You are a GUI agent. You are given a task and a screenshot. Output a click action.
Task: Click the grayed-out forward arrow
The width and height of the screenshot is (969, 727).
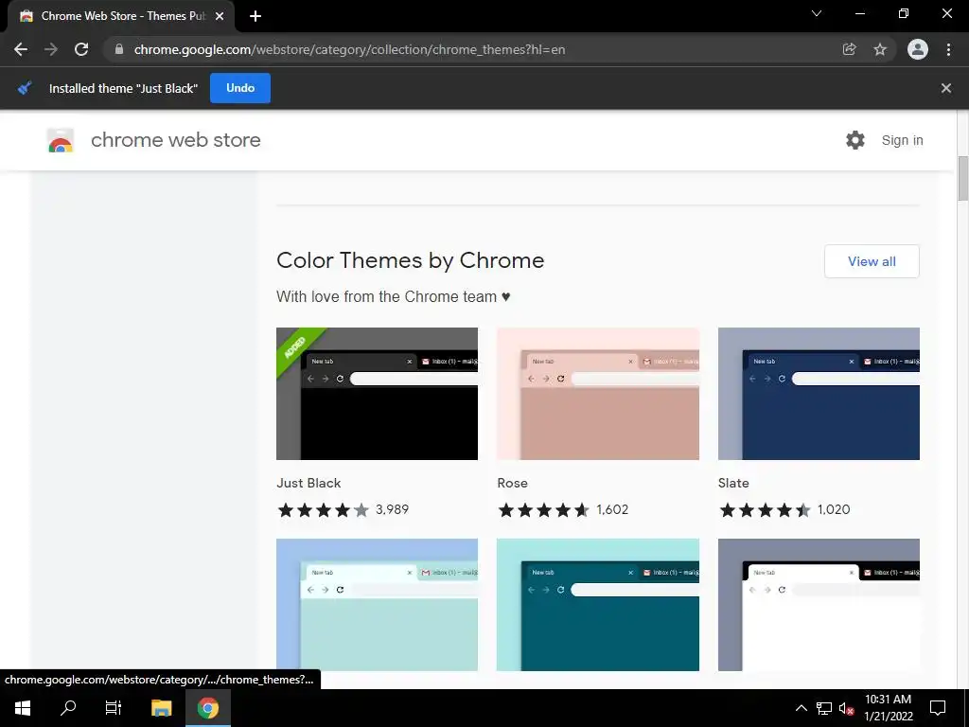coord(51,49)
